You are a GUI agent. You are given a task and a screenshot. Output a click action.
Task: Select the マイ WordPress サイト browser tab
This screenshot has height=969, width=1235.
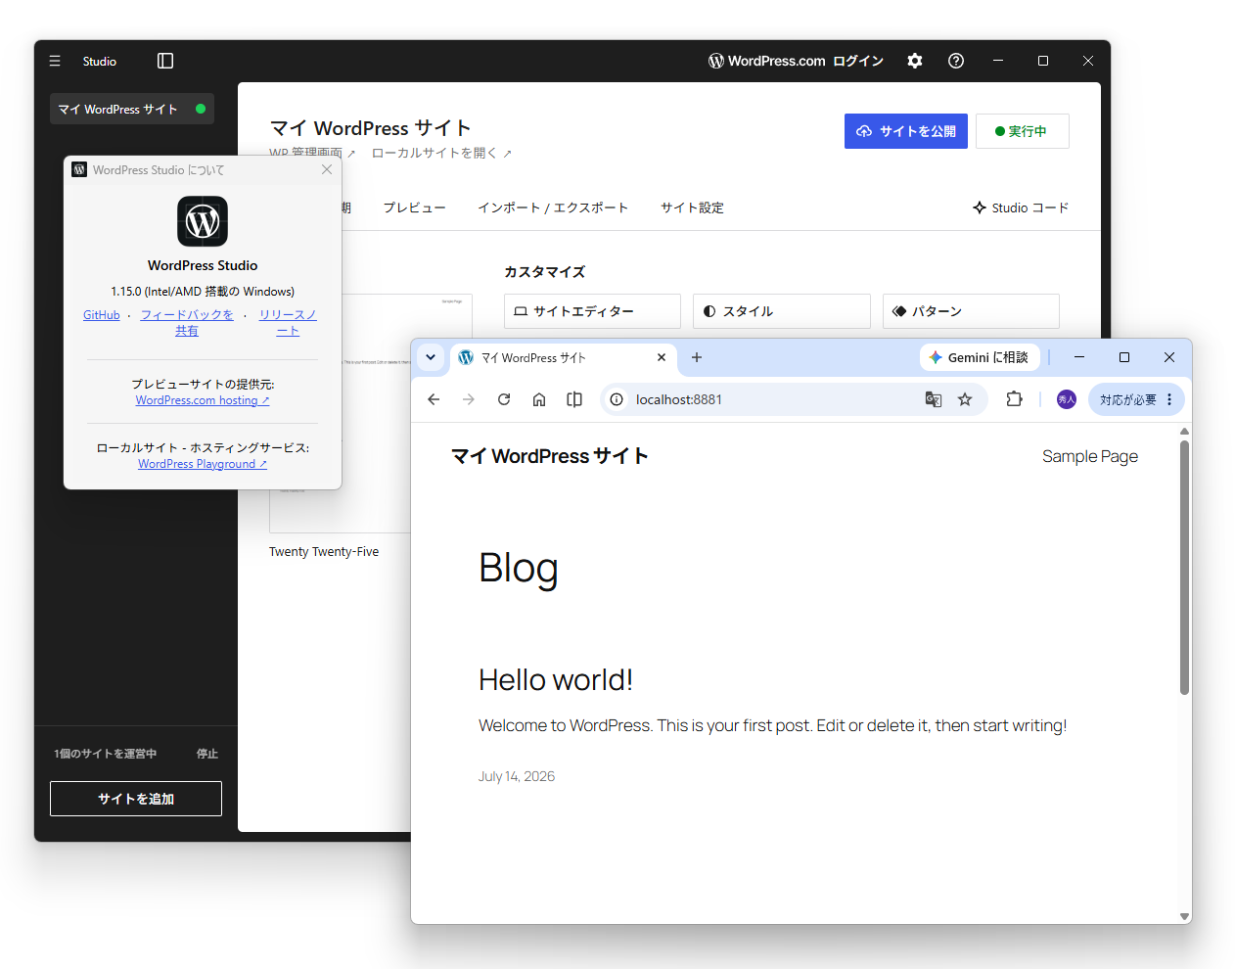click(x=563, y=357)
